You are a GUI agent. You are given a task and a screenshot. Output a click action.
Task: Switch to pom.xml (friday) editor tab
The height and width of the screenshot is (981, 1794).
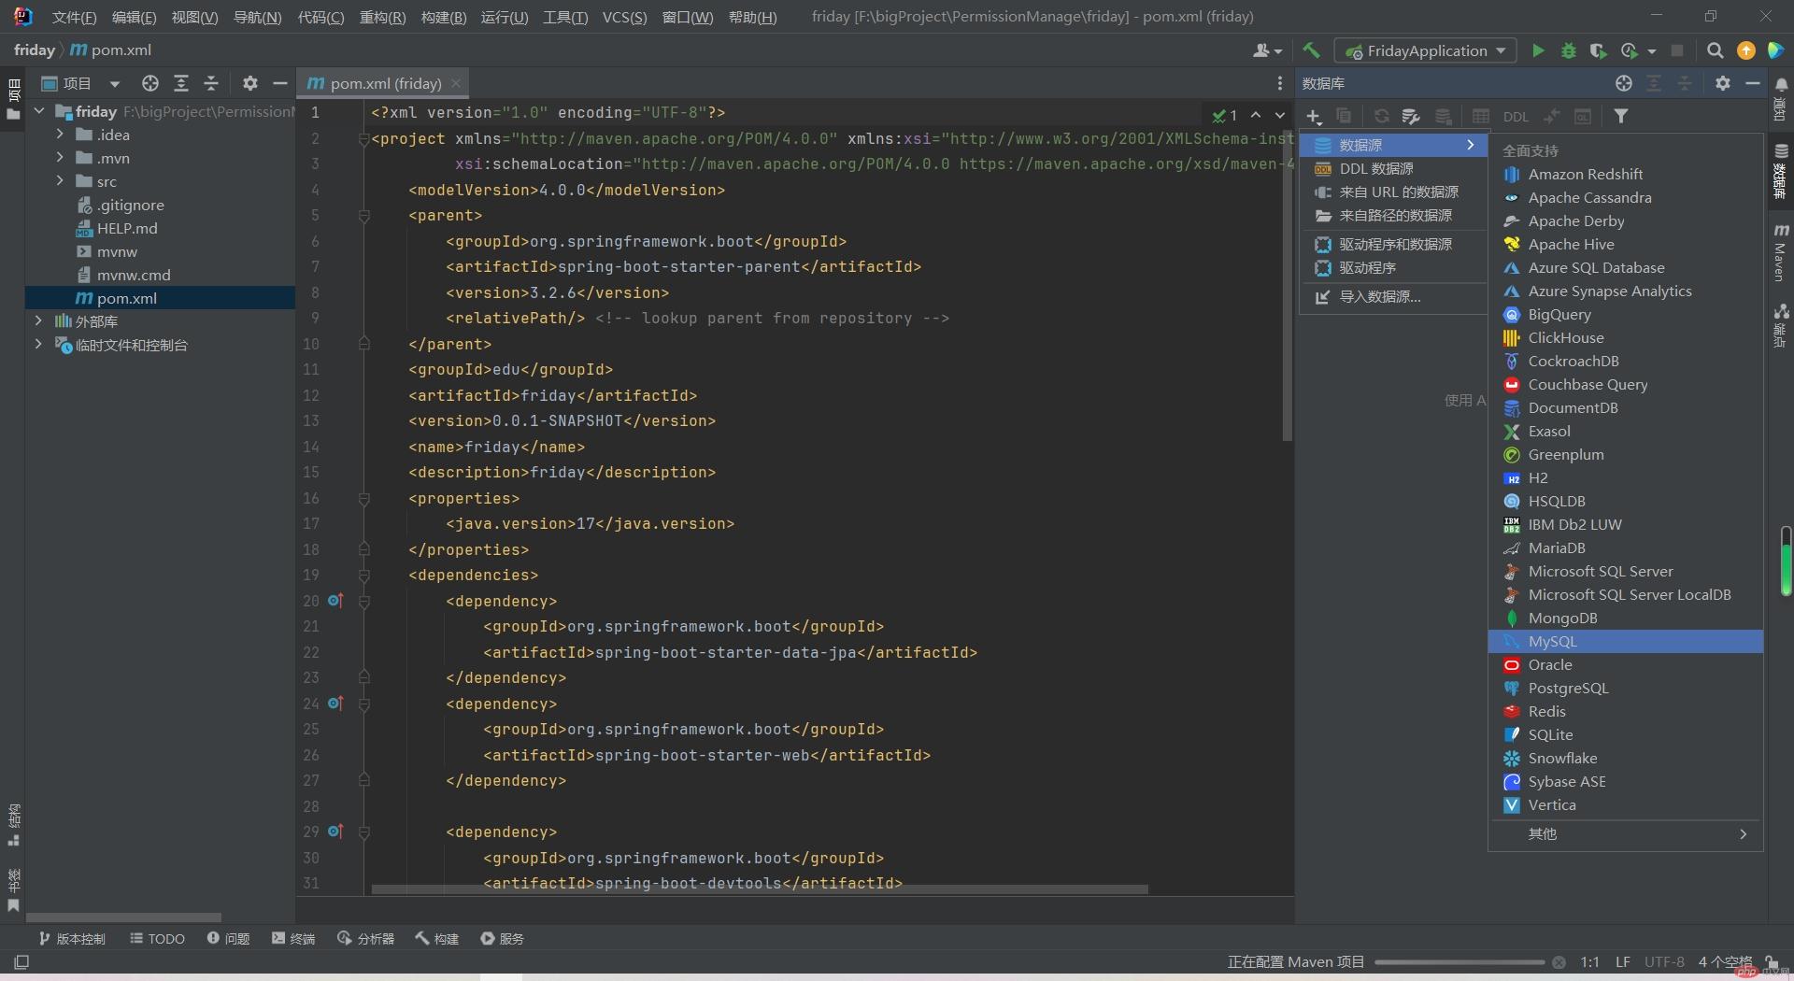[x=383, y=83]
